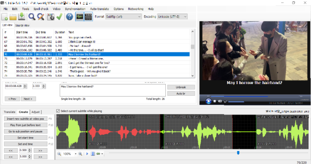Play the video in the player

208,101
